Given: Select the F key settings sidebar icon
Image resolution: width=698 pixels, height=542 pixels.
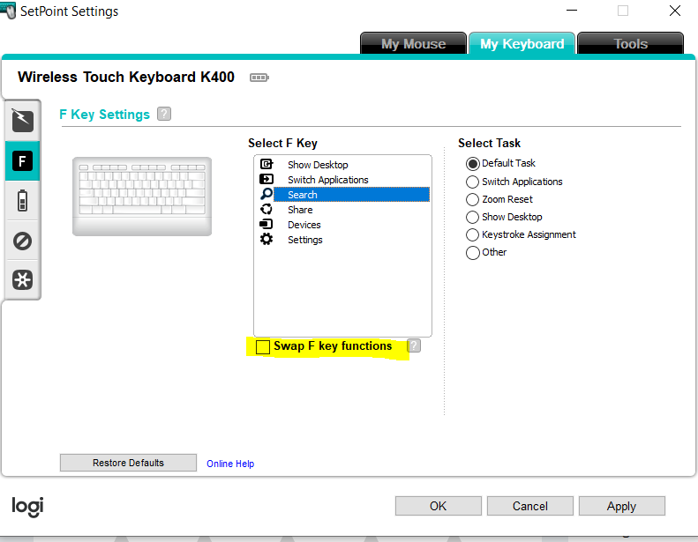Looking at the screenshot, I should [22, 160].
